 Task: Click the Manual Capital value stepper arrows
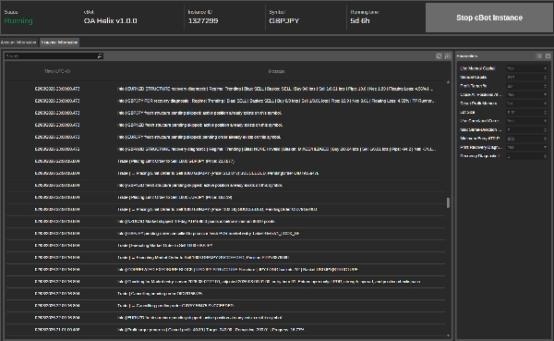pos(545,77)
